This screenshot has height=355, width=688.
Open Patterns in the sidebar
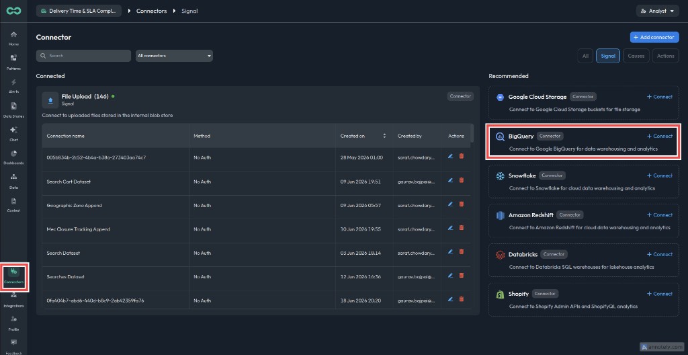point(13,63)
